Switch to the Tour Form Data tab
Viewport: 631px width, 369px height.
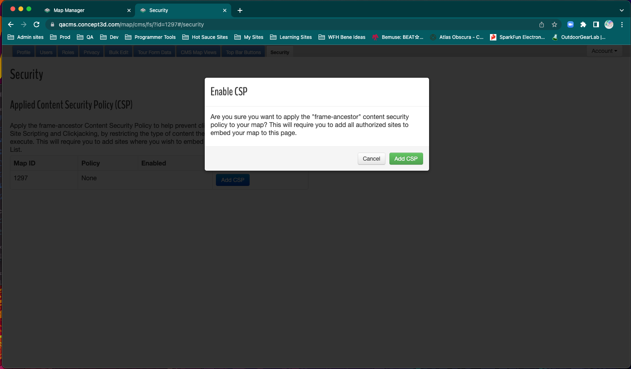pos(154,52)
